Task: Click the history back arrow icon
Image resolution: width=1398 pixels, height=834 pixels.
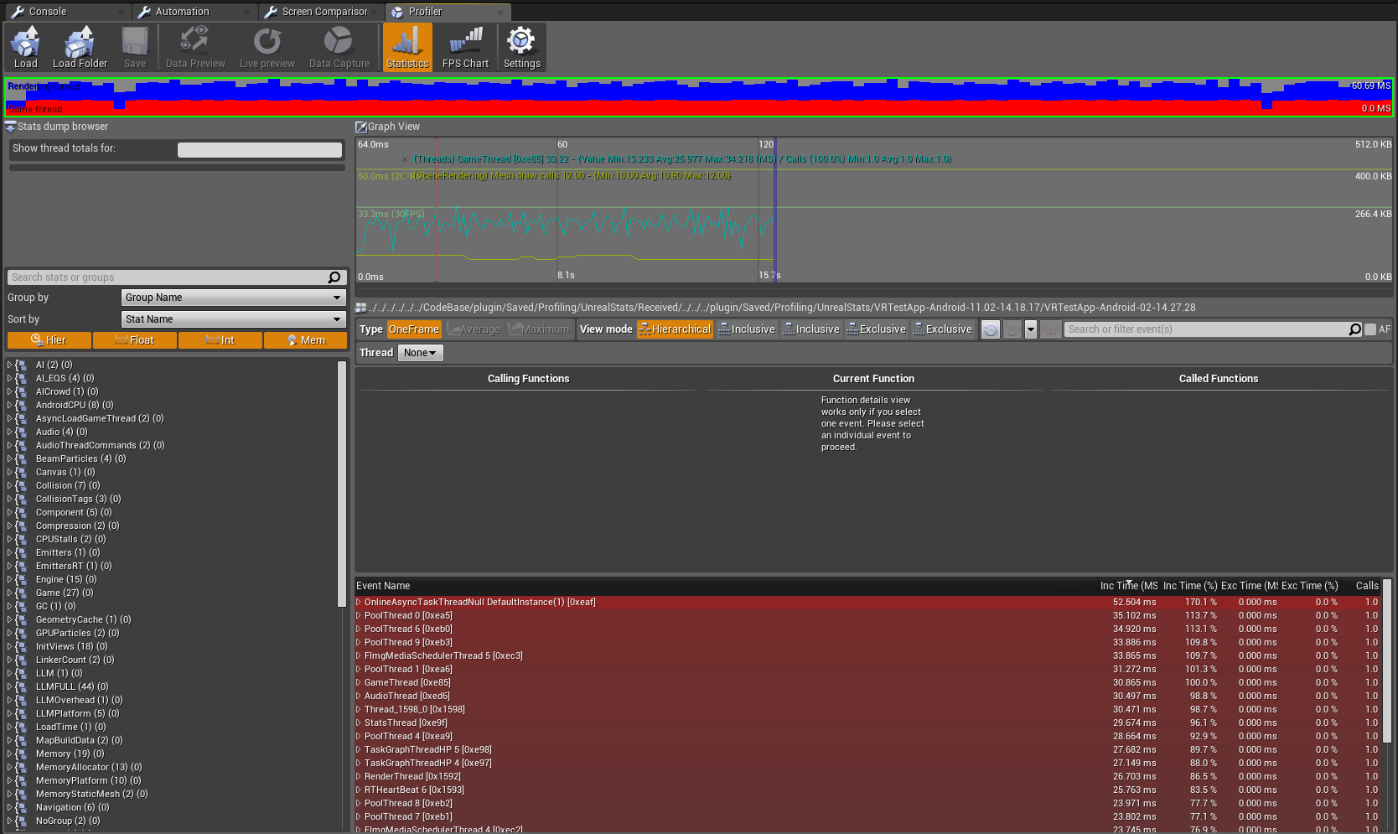Action: coord(991,329)
